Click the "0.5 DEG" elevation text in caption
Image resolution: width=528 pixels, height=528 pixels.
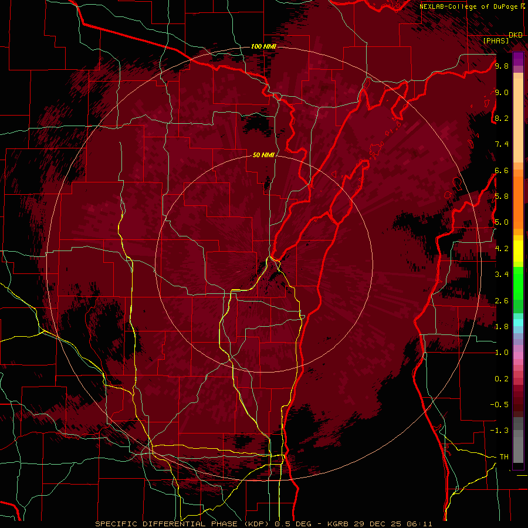[295, 524]
